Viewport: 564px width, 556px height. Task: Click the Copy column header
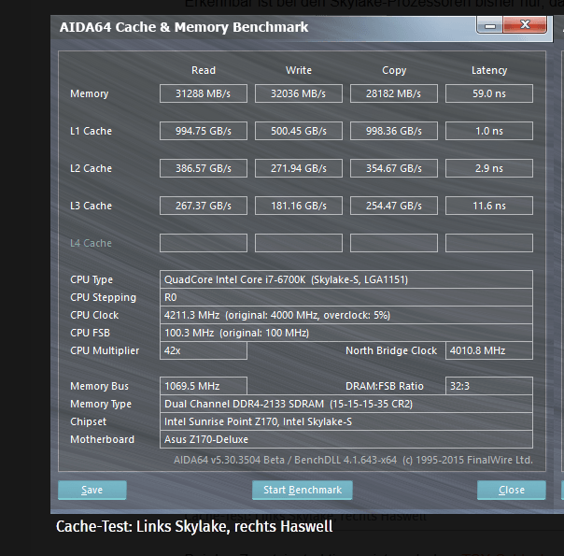tap(394, 70)
